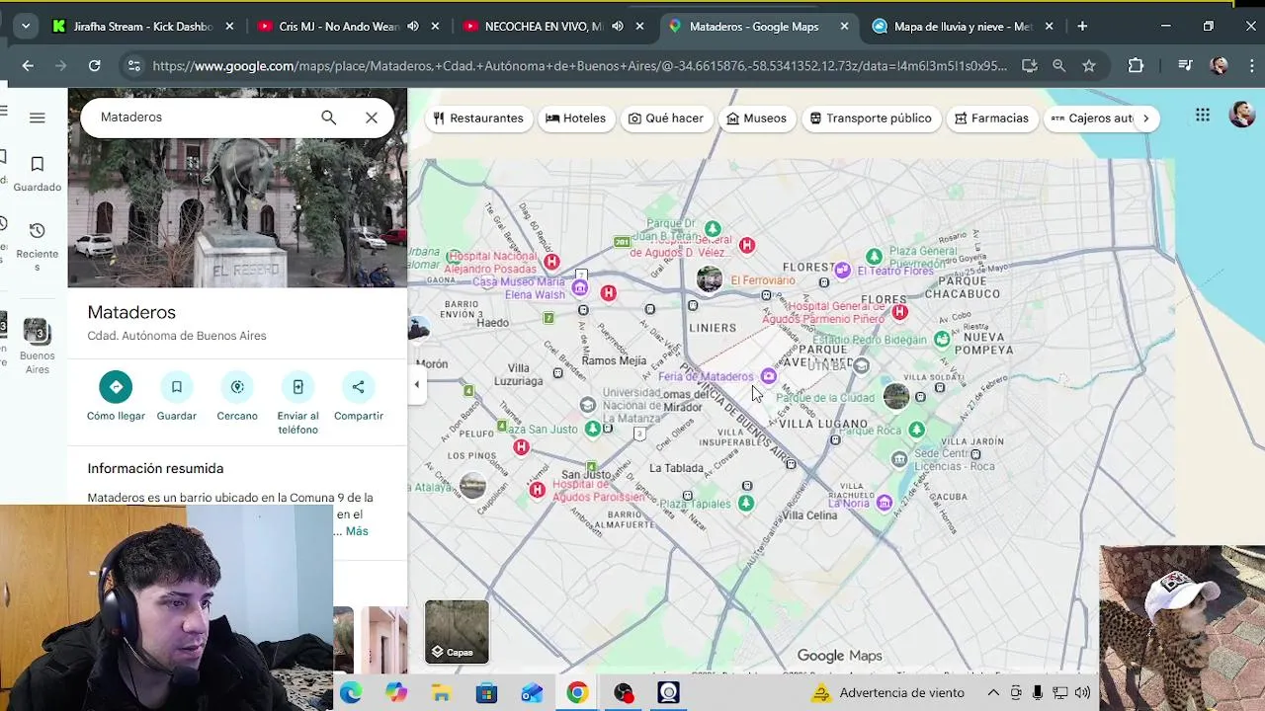This screenshot has width=1265, height=711.
Task: Open taskbar volume control
Action: pyautogui.click(x=1082, y=693)
